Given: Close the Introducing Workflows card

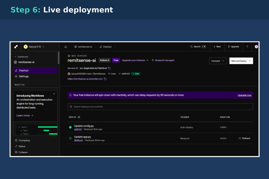Looking at the screenshot, I should tap(54, 94).
